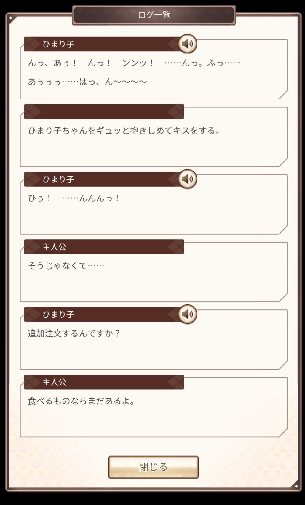The image size is (305, 505).
Task: Click the "ひぅ！ ……んんんっ！" dialogue text
Action: [x=74, y=198]
